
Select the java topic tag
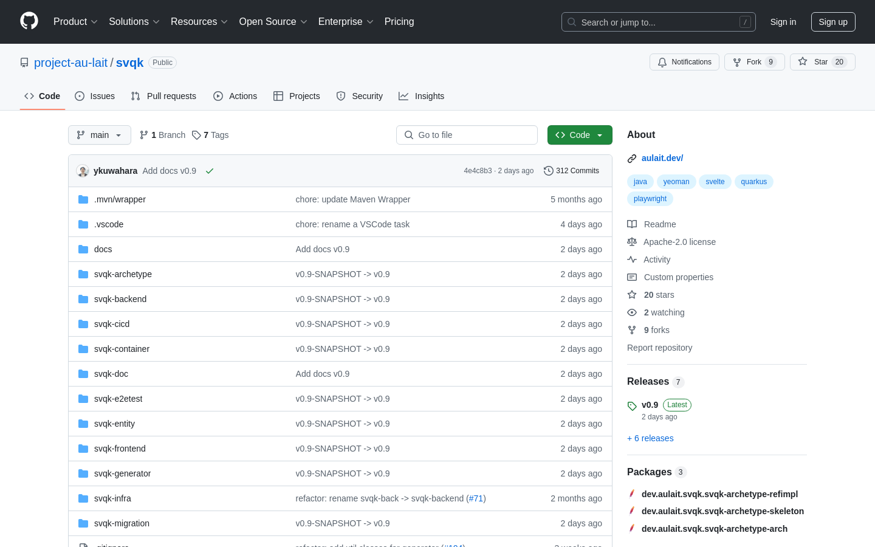click(640, 182)
